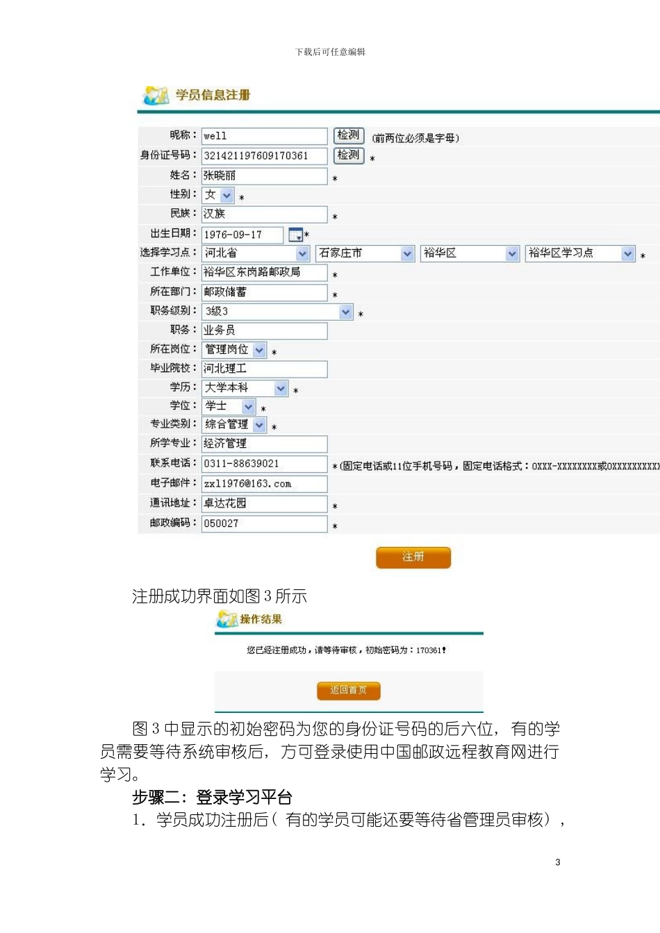660x933 pixels.
Task: Click the 所学专业 field containing 经济管理
Action: point(265,444)
